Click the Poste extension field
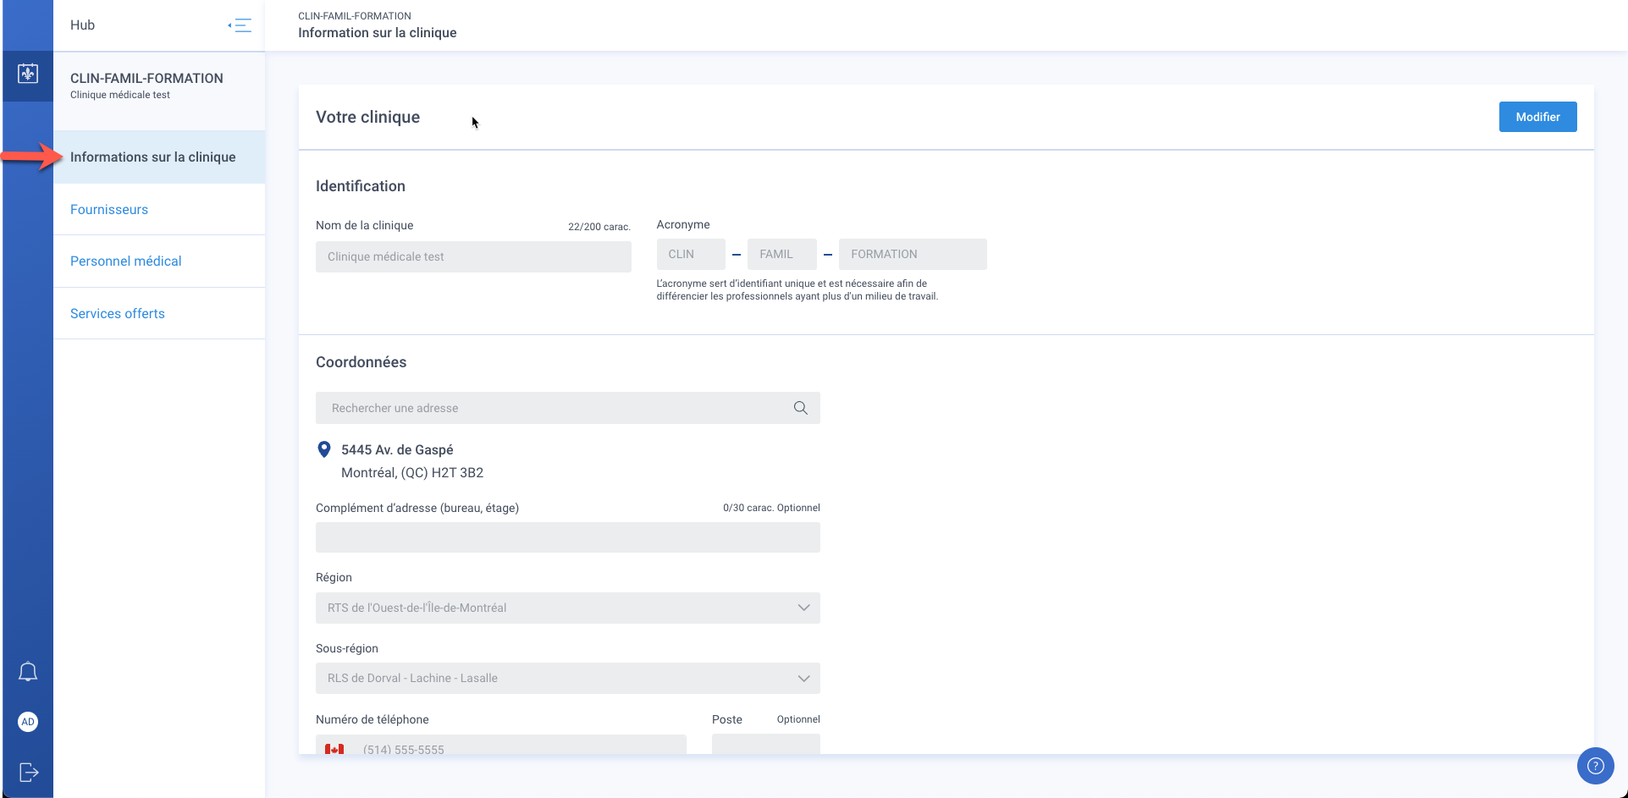1628x798 pixels. (x=766, y=746)
